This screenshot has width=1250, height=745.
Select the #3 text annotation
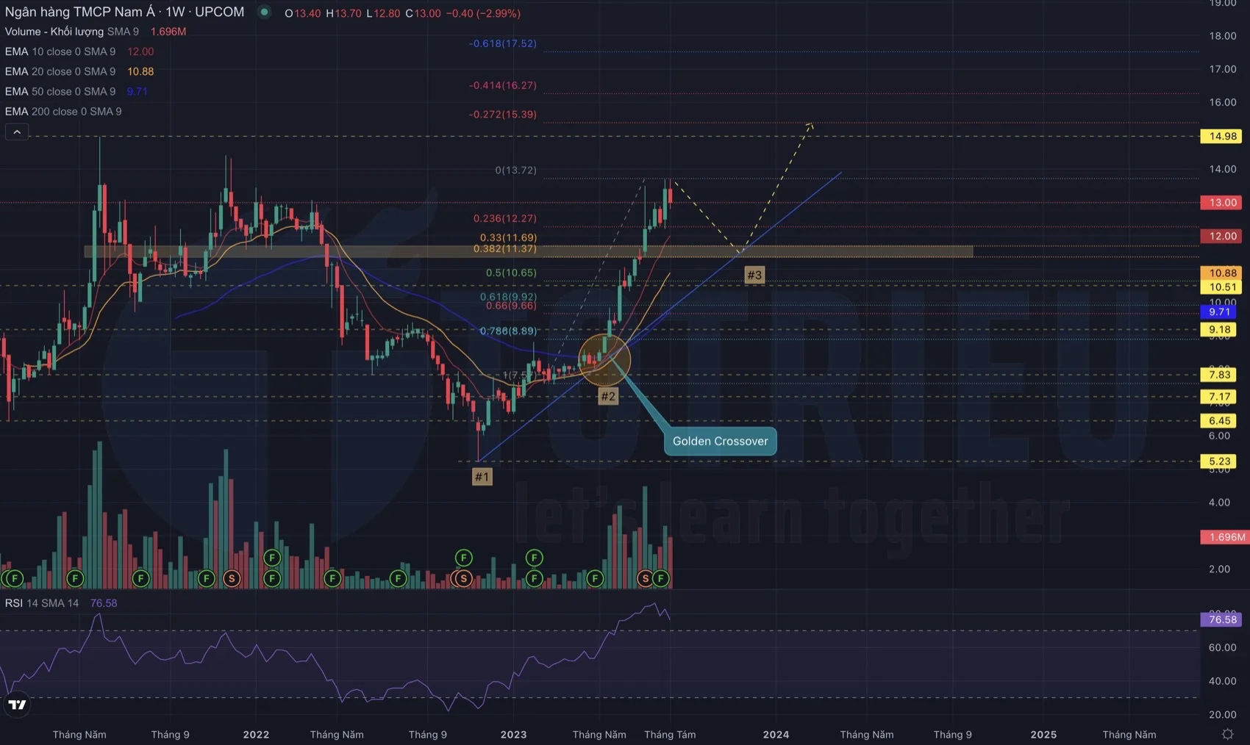(754, 276)
